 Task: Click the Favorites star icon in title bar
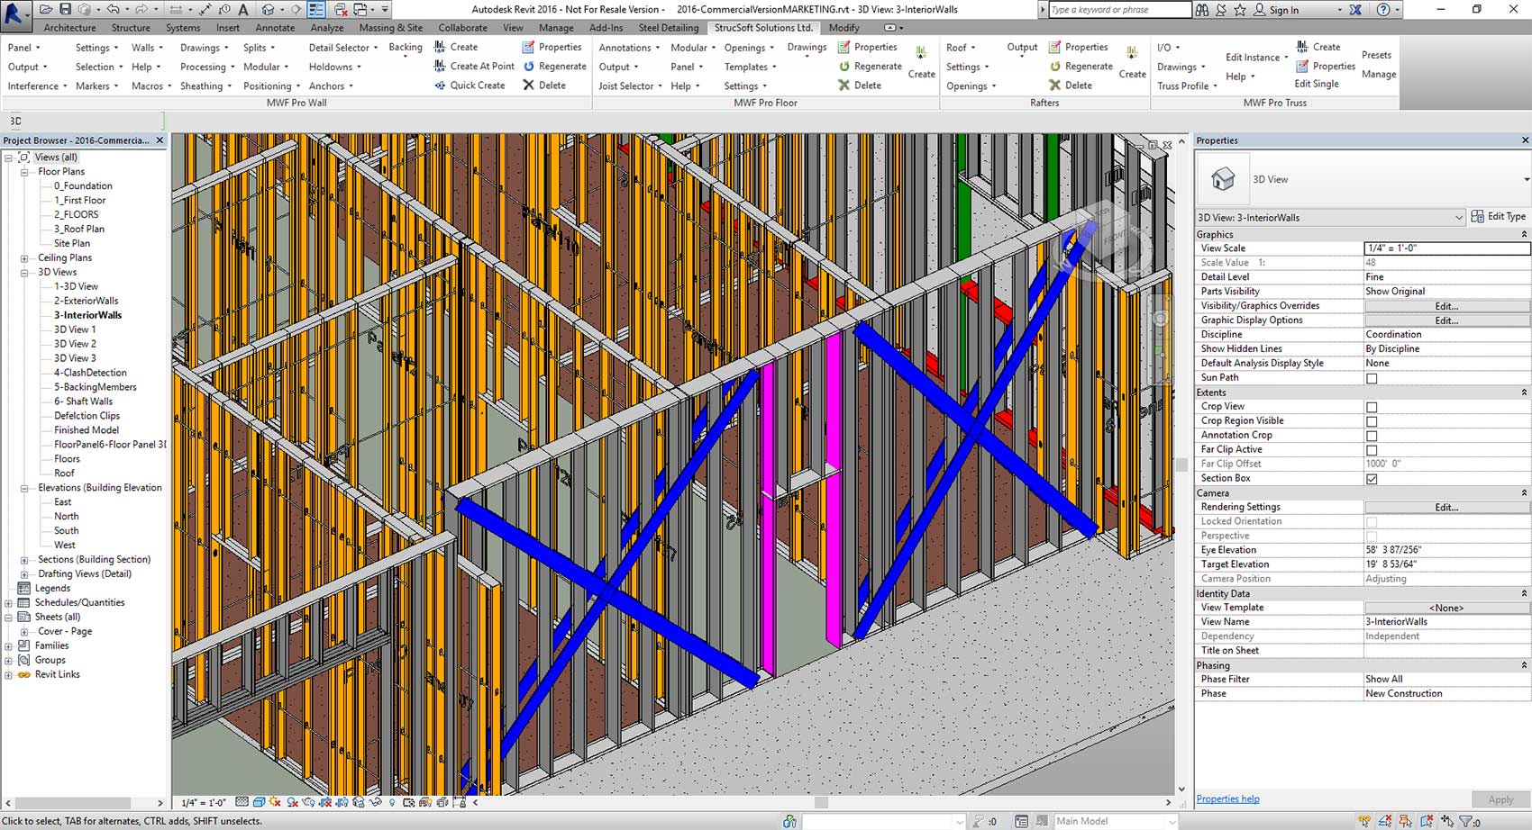coord(1240,10)
